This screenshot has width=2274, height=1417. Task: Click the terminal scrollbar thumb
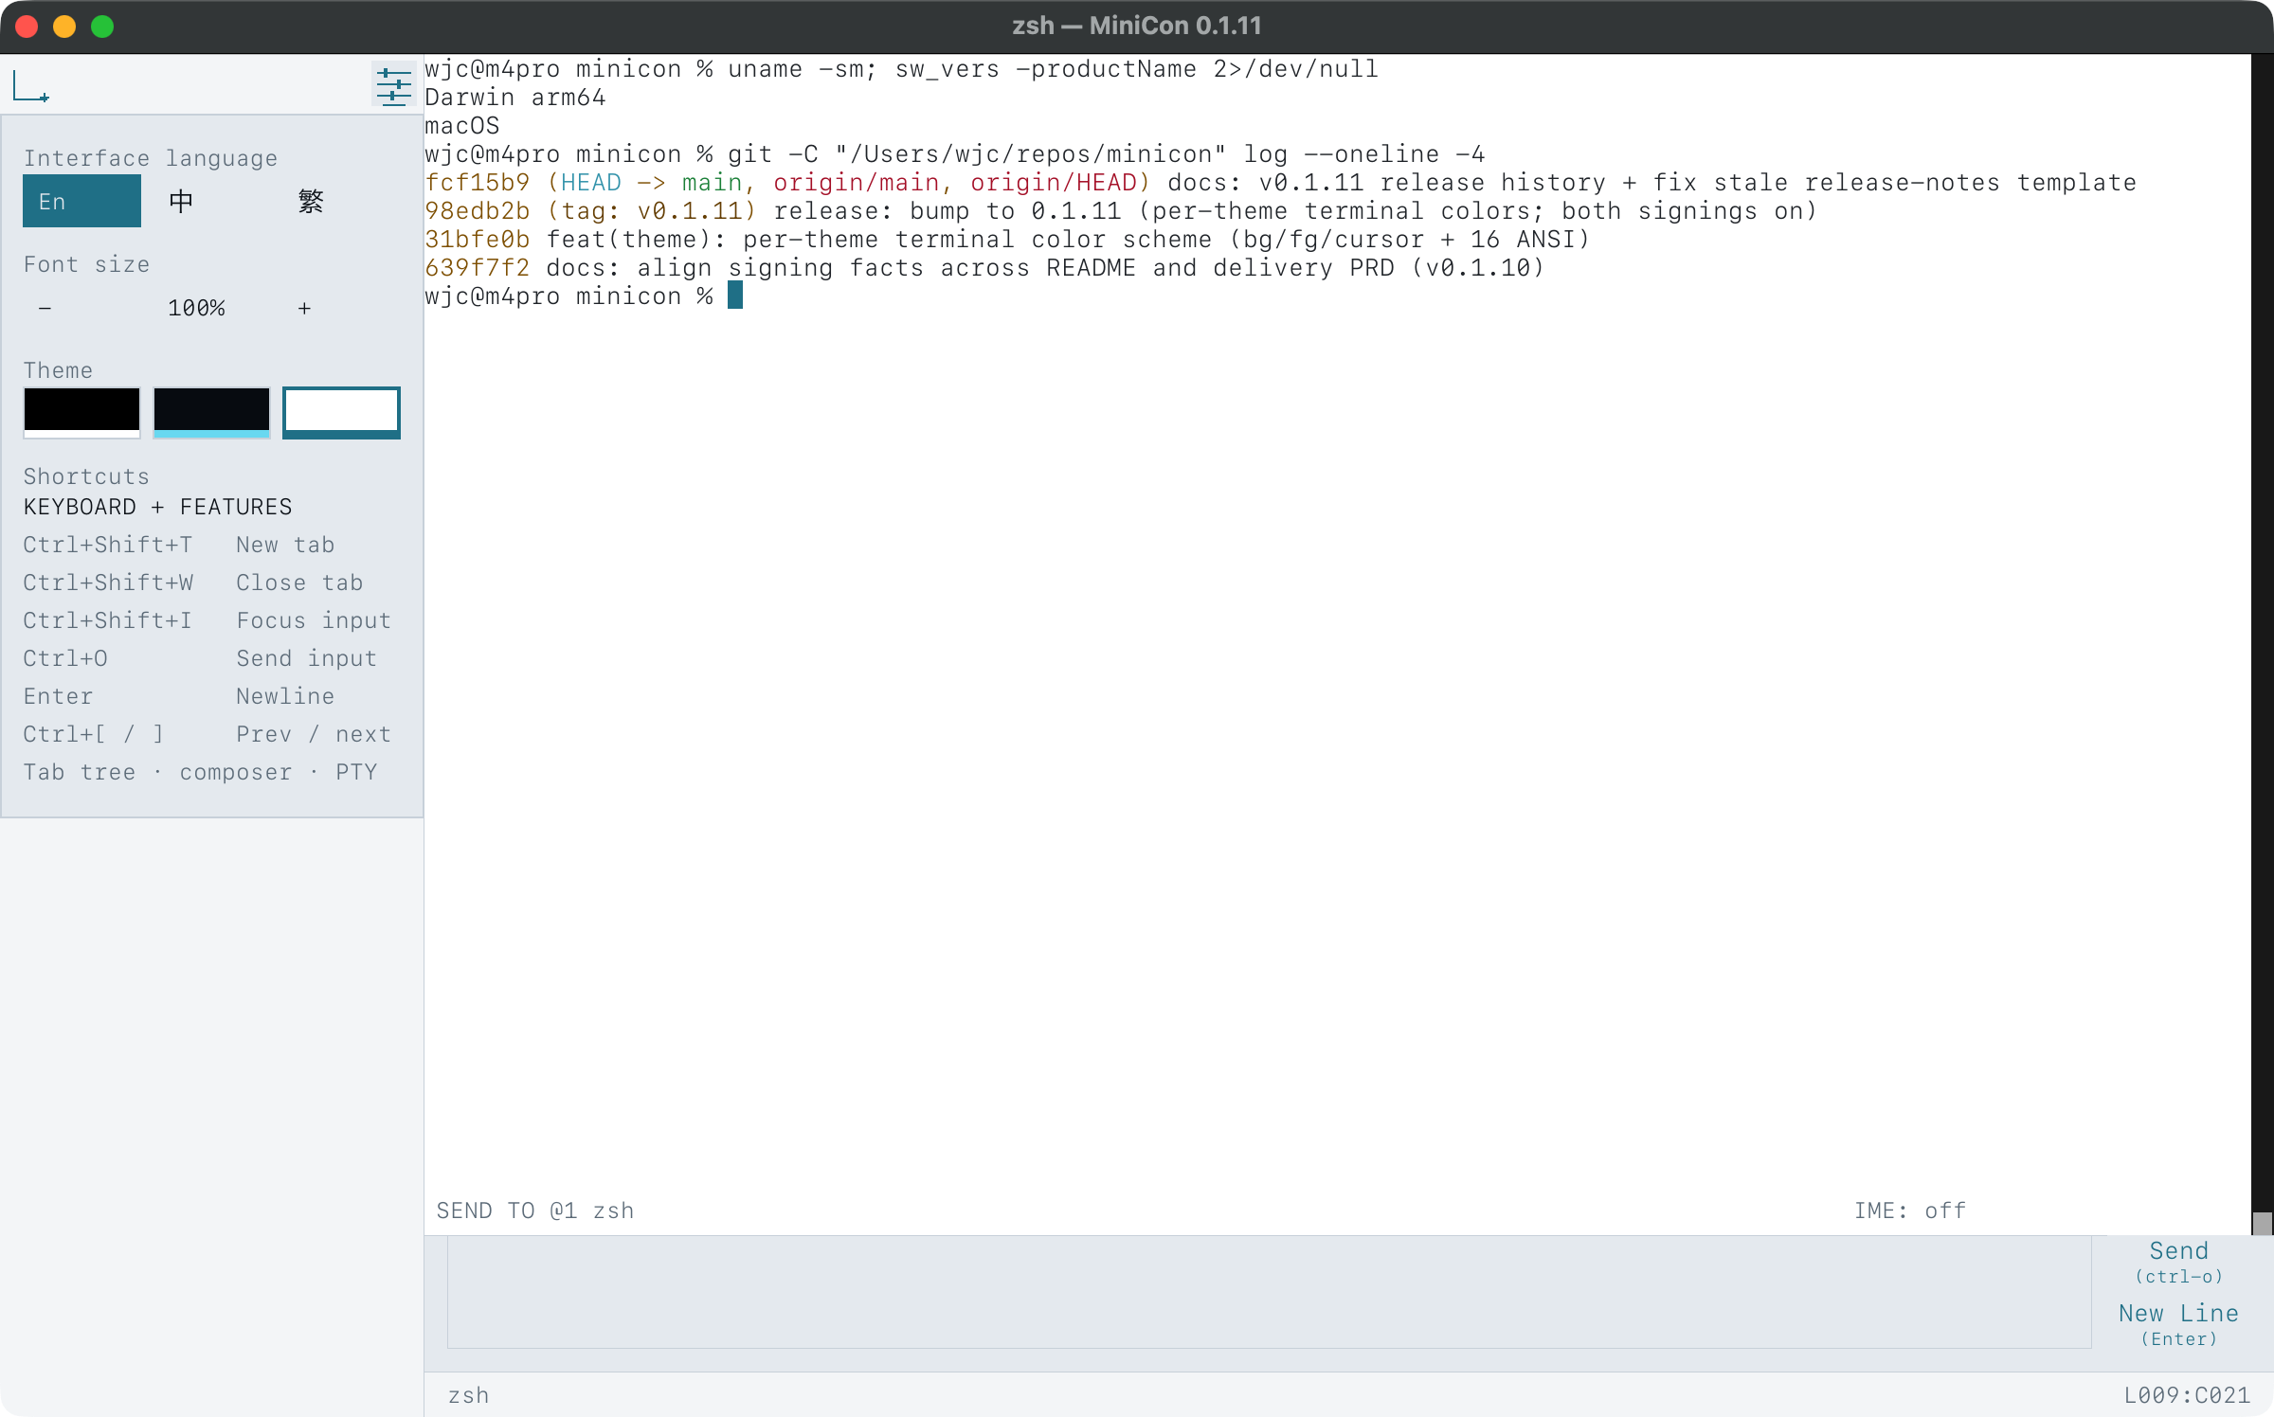click(2263, 1223)
